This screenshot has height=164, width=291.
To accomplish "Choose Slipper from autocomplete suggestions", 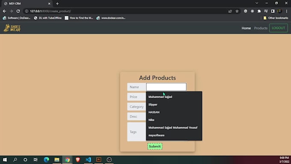I will point(174,104).
